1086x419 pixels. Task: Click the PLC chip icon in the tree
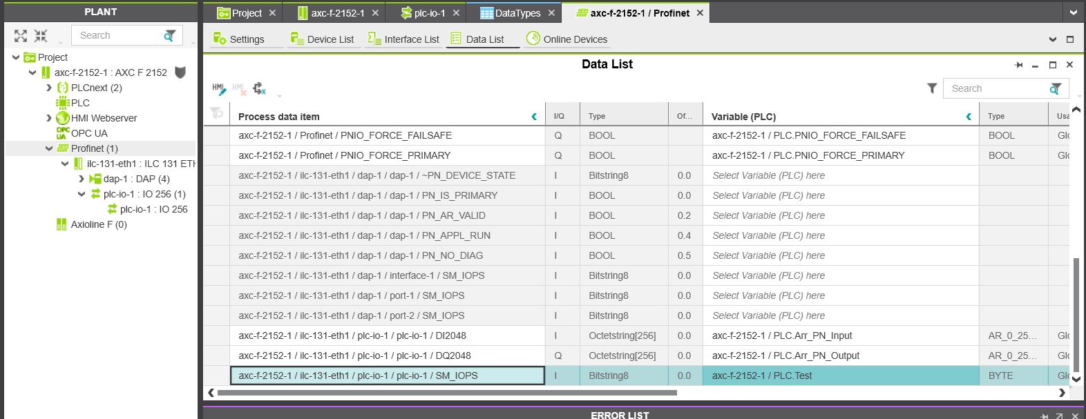63,103
